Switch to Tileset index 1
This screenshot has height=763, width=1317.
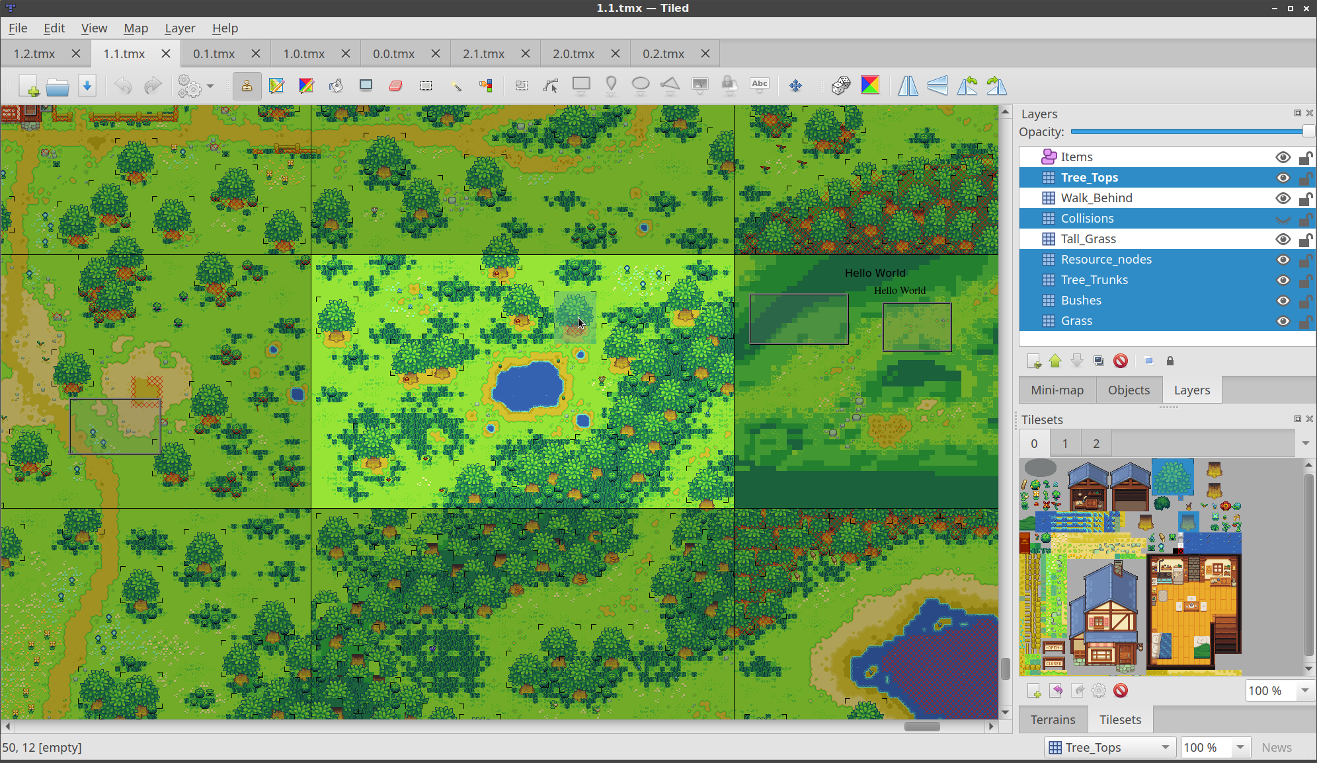pos(1066,443)
